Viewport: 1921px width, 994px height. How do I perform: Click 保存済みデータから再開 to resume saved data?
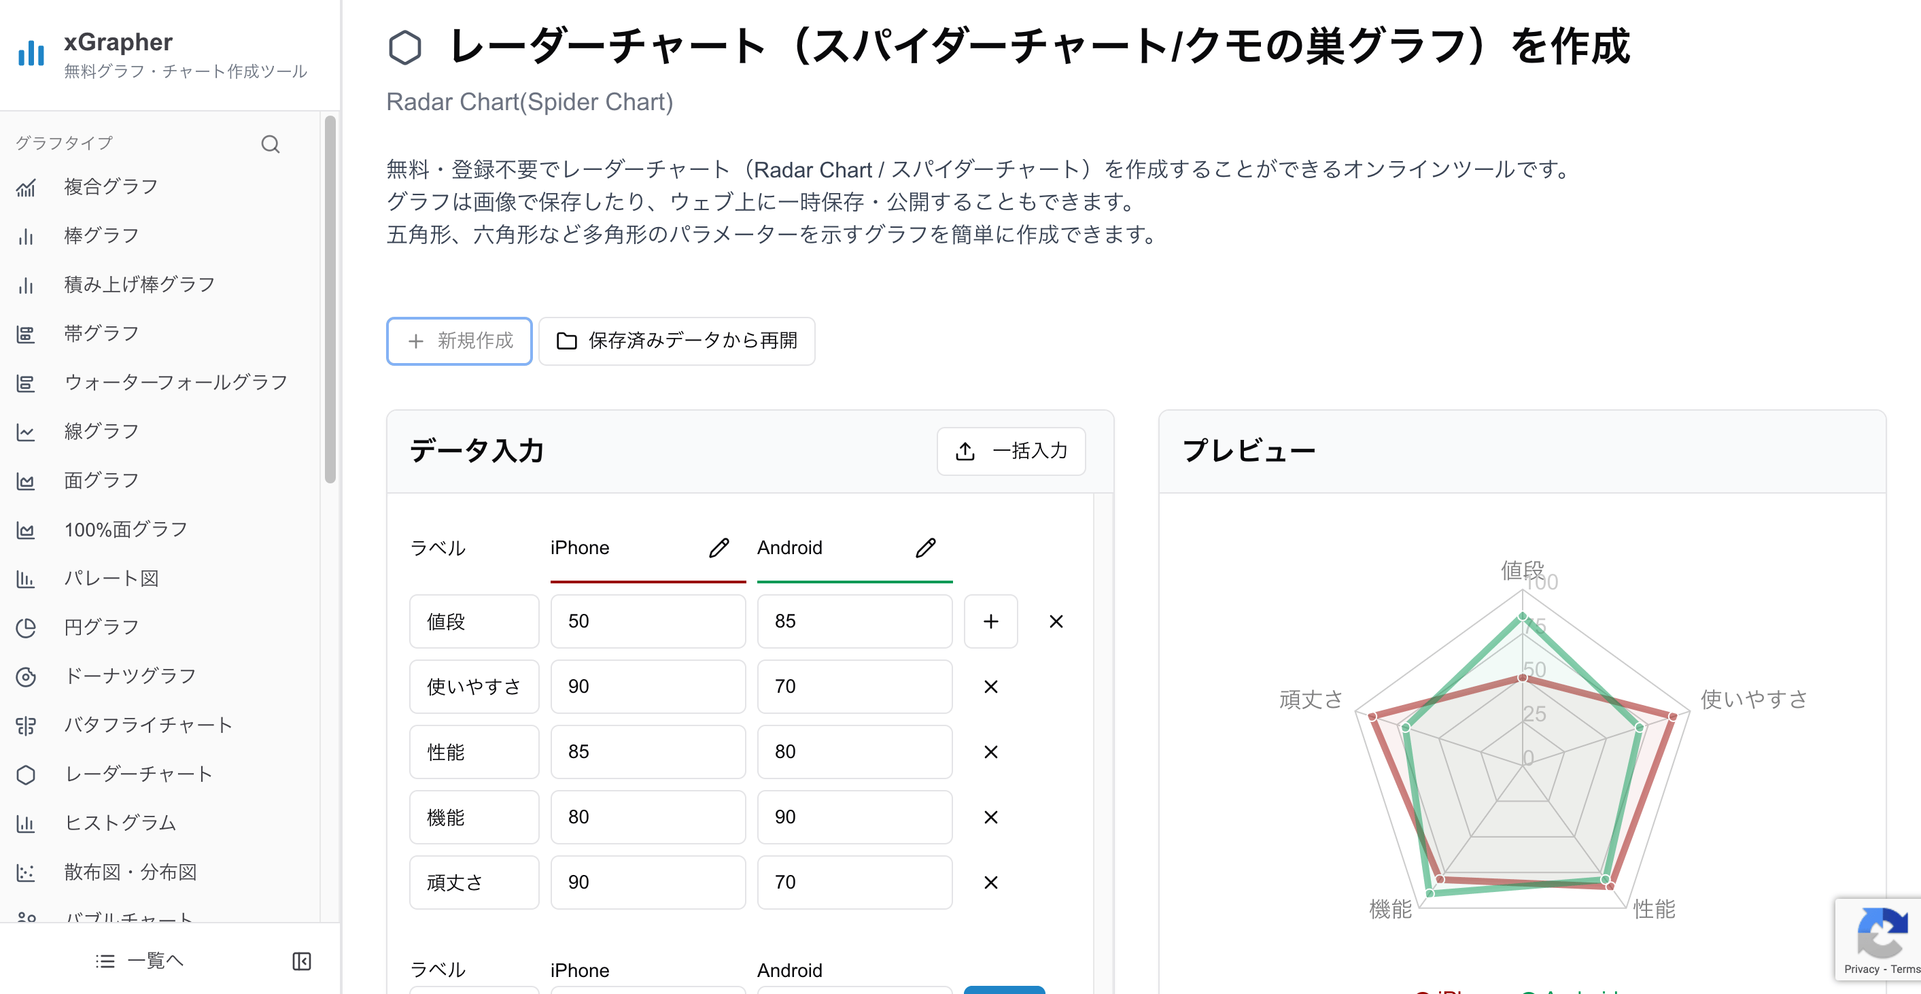pos(676,341)
